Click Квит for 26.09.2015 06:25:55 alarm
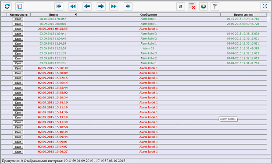This screenshot has height=164, width=272. (x=18, y=29)
